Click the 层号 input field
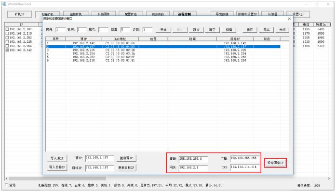 coord(103,30)
